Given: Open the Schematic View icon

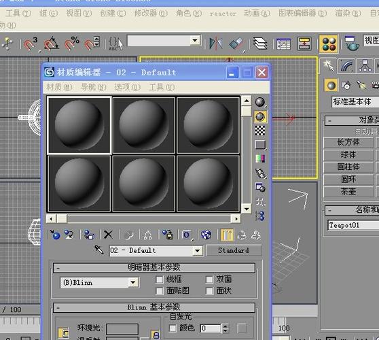Looking at the screenshot, I should click(304, 44).
